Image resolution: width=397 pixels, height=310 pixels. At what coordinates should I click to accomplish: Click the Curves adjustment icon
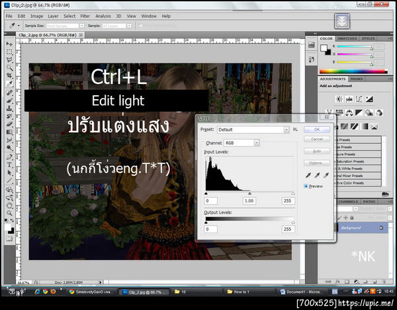pyautogui.click(x=359, y=99)
